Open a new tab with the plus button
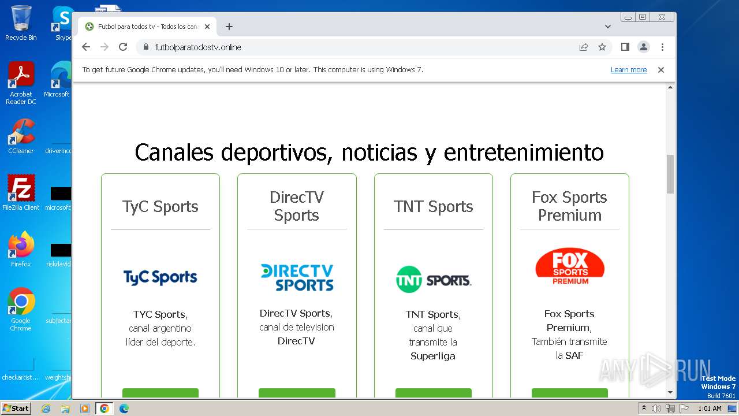Viewport: 739px width, 416px height. (229, 27)
